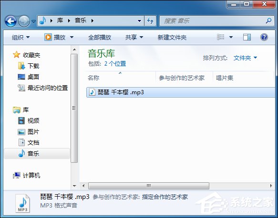Click the horizontal scrollbar thumb
Screen dimensions: 278x218
pyautogui.click(x=149, y=186)
